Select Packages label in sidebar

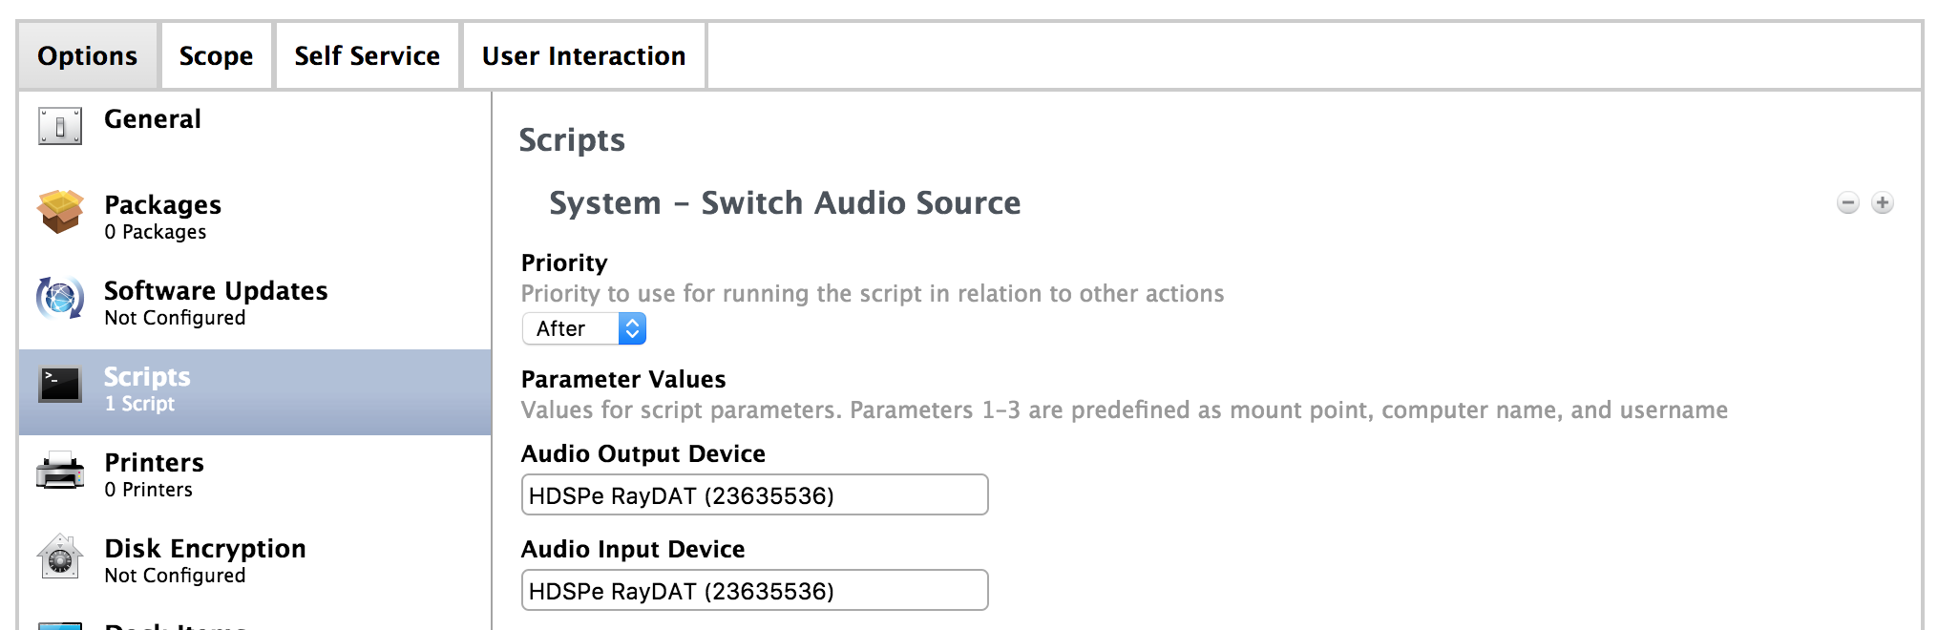point(163,205)
